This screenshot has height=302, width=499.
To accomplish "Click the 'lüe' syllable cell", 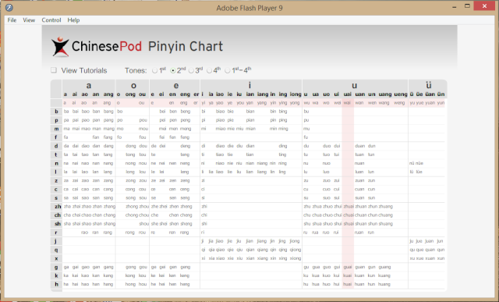I will pyautogui.click(x=419, y=172).
